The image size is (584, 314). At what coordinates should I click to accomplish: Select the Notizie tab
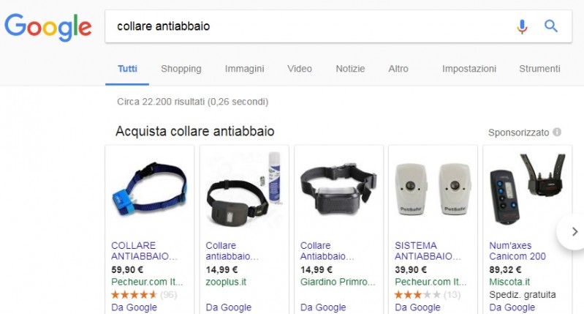350,69
